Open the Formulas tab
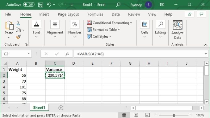The image size is (210, 118). (x=95, y=14)
